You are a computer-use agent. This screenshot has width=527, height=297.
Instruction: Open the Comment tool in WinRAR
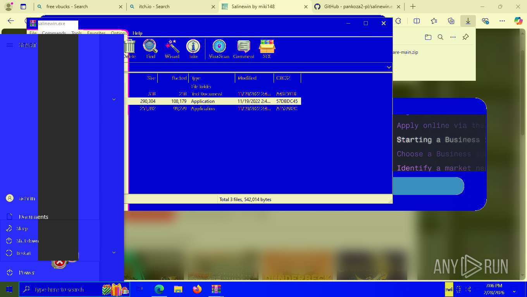243,49
